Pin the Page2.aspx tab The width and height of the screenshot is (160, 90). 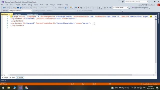pos(10,14)
